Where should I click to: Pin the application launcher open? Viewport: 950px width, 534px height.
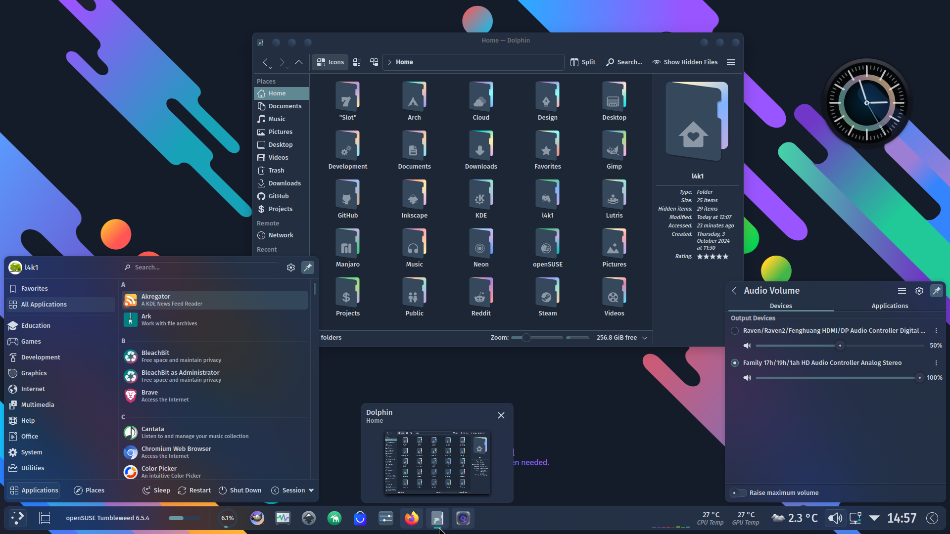pyautogui.click(x=308, y=267)
